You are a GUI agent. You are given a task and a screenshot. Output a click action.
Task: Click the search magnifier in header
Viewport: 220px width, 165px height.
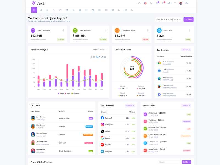[139, 4]
